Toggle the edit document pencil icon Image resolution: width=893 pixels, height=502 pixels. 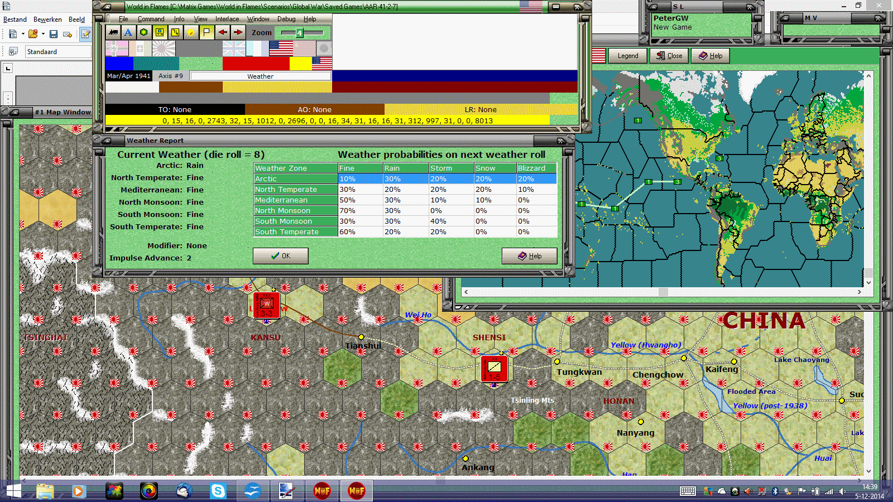click(85, 34)
